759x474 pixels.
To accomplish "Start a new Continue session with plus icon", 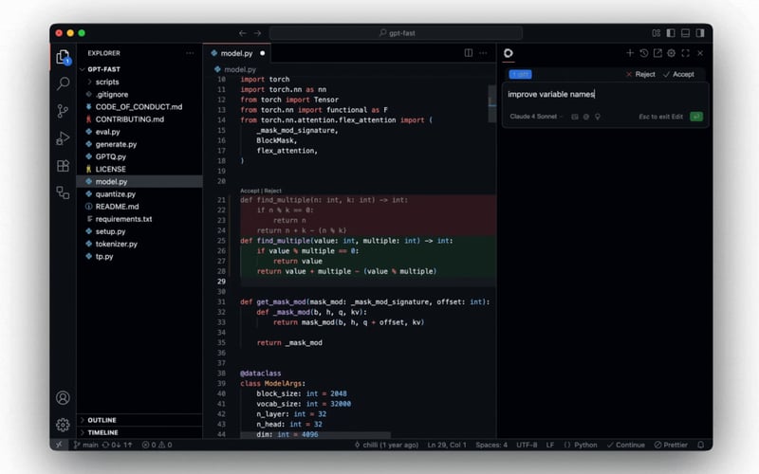I will click(x=630, y=53).
